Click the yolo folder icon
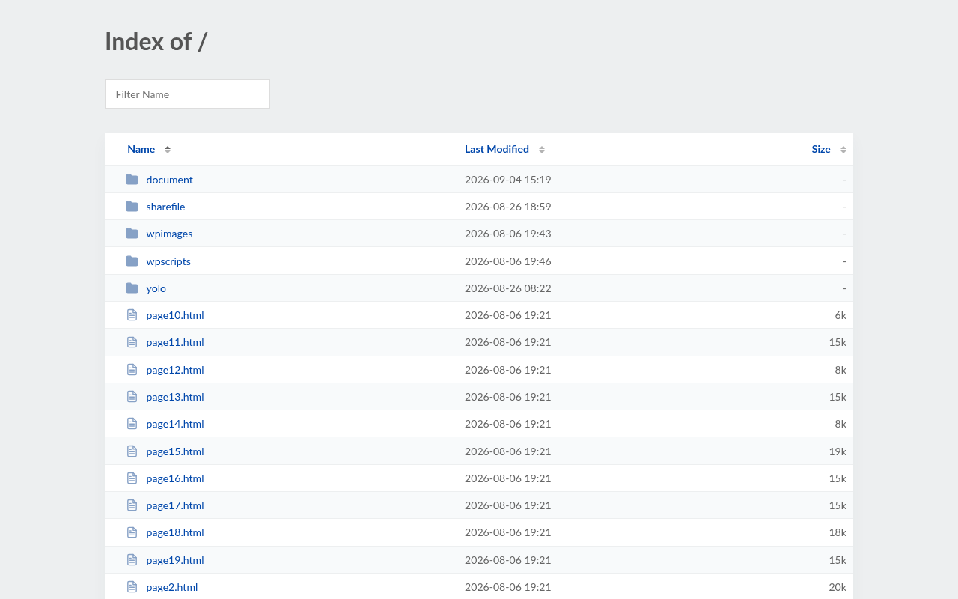The width and height of the screenshot is (958, 599). [x=132, y=288]
